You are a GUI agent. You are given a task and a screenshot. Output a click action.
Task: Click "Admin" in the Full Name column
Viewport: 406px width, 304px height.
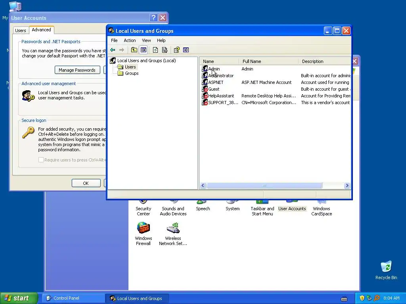(x=247, y=69)
